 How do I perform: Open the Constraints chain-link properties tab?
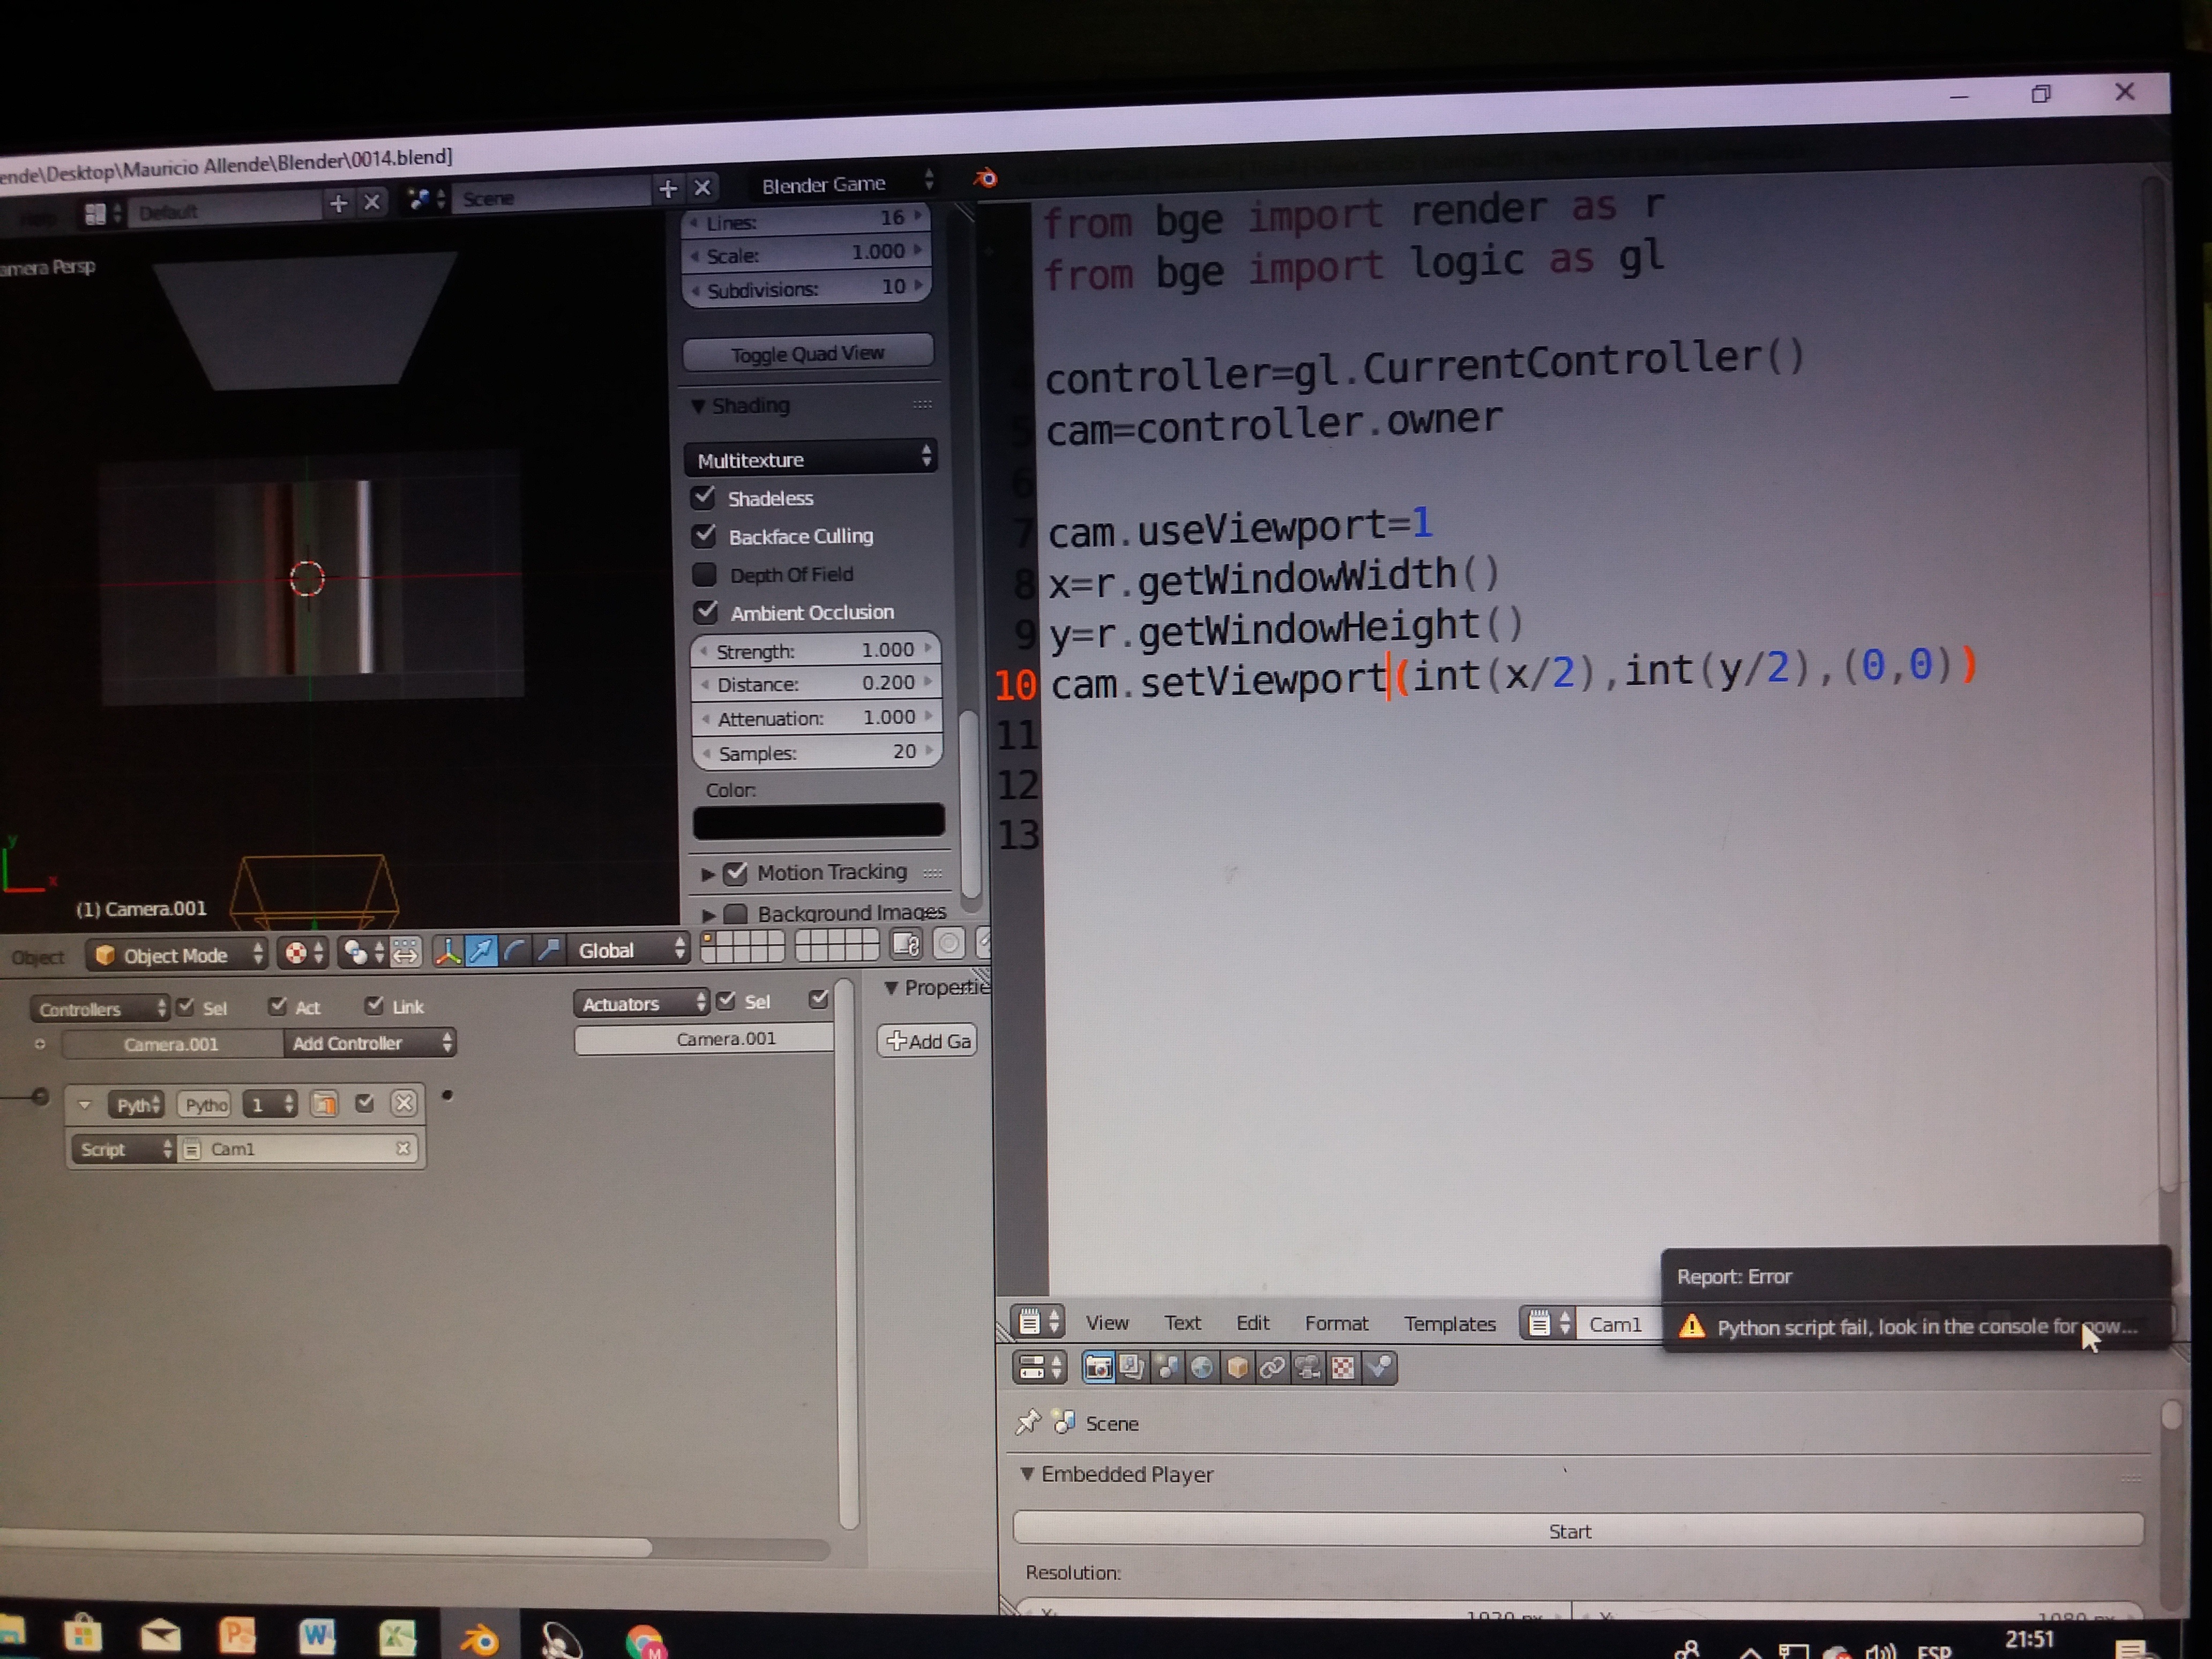(1272, 1367)
